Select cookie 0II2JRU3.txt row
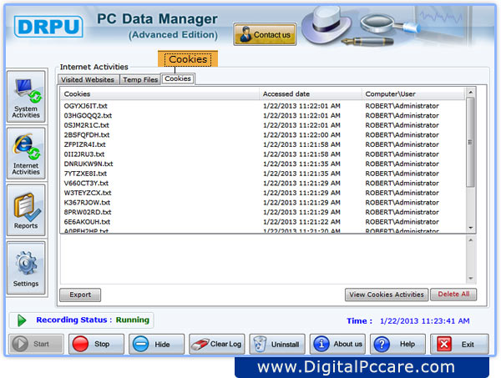501x378 pixels. 263,154
